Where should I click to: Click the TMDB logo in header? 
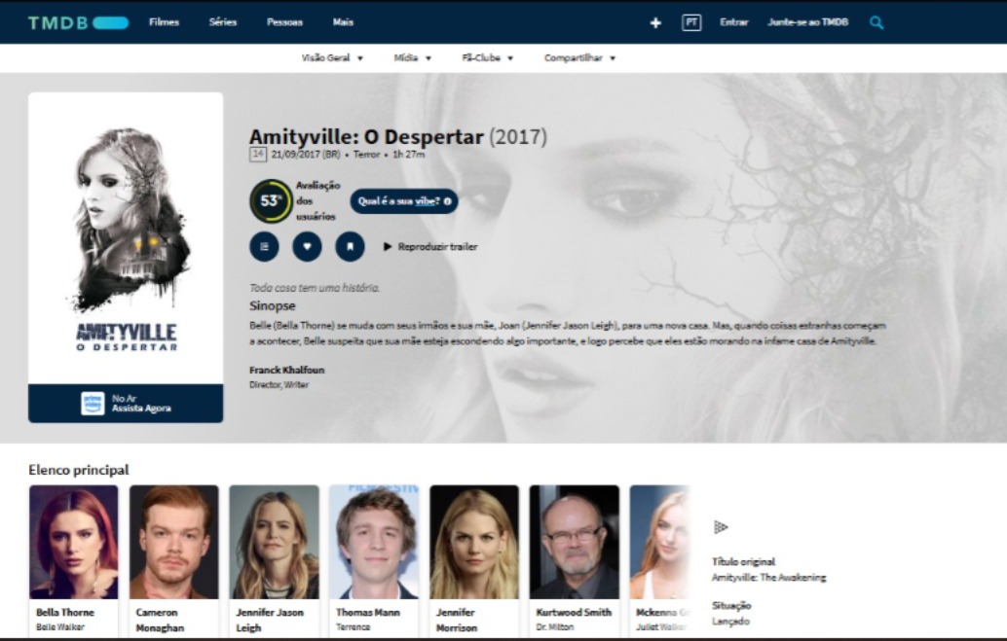(78, 22)
